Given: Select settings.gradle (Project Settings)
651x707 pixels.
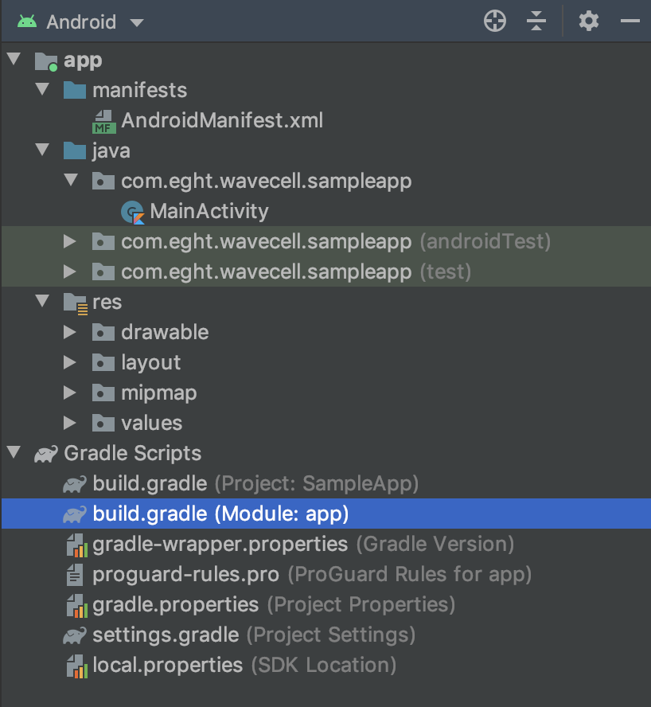Looking at the screenshot, I should [x=166, y=635].
